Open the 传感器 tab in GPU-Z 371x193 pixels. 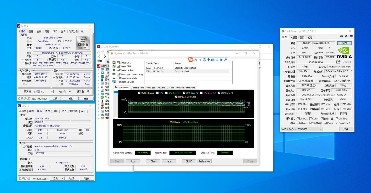[x=294, y=37]
